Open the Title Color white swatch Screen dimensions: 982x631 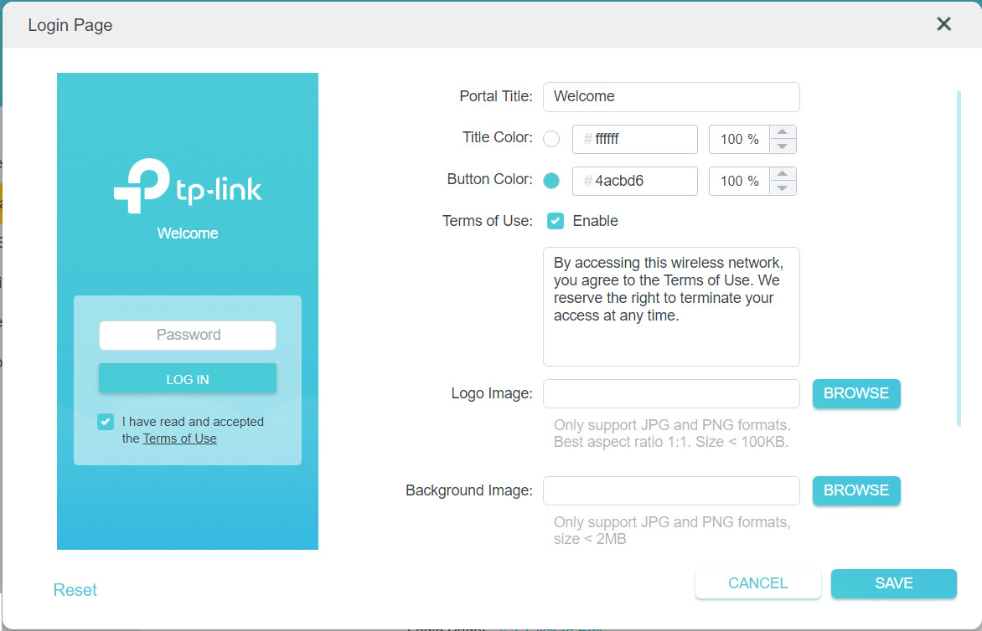point(551,139)
